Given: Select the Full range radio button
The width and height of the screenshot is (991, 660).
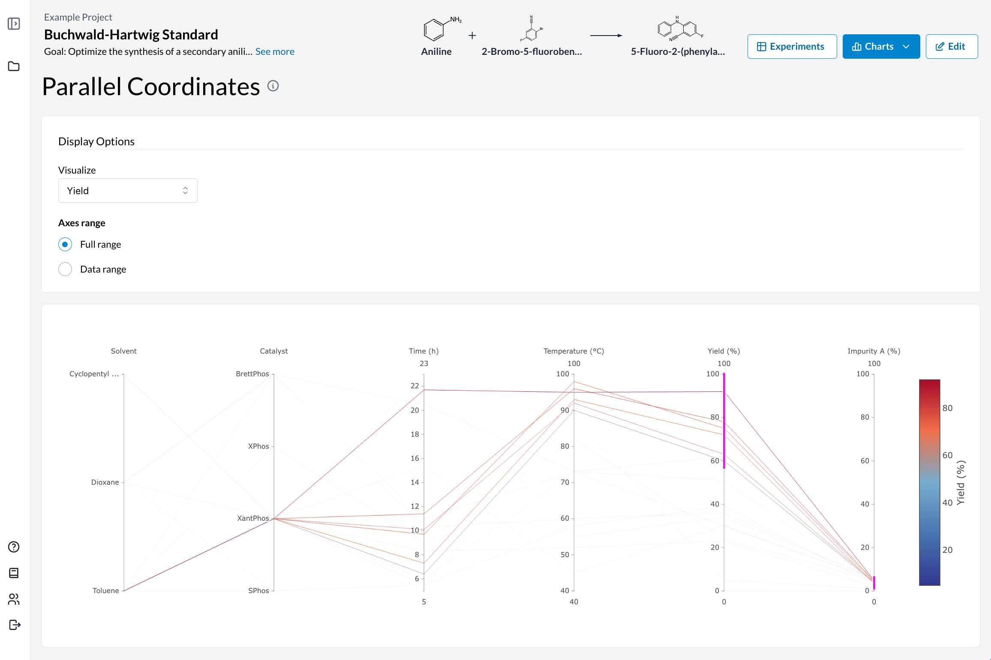Looking at the screenshot, I should point(65,244).
